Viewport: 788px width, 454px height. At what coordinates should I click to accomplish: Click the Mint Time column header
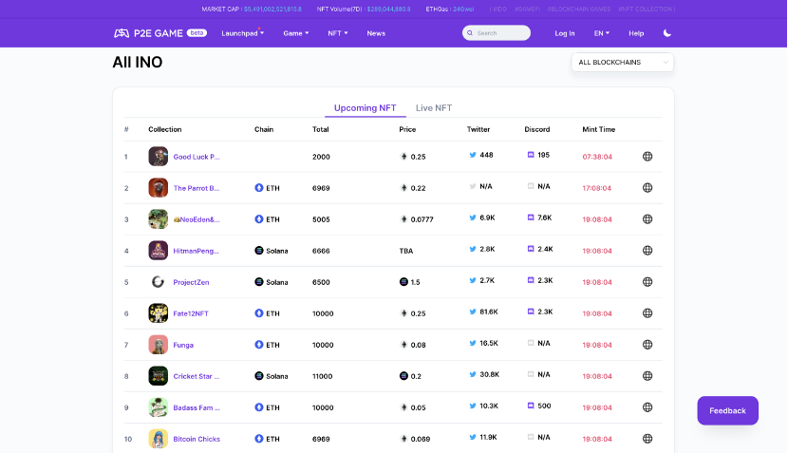[598, 129]
